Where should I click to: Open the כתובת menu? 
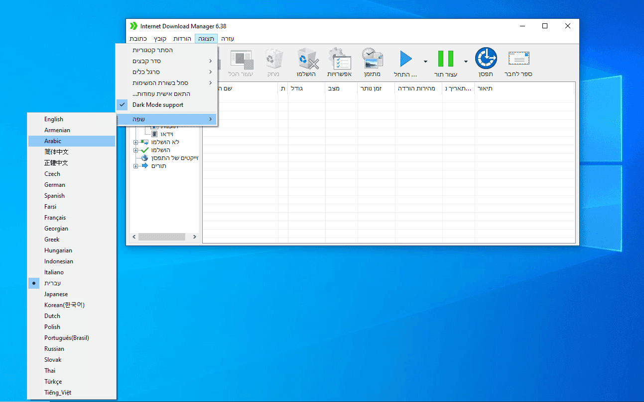[138, 39]
